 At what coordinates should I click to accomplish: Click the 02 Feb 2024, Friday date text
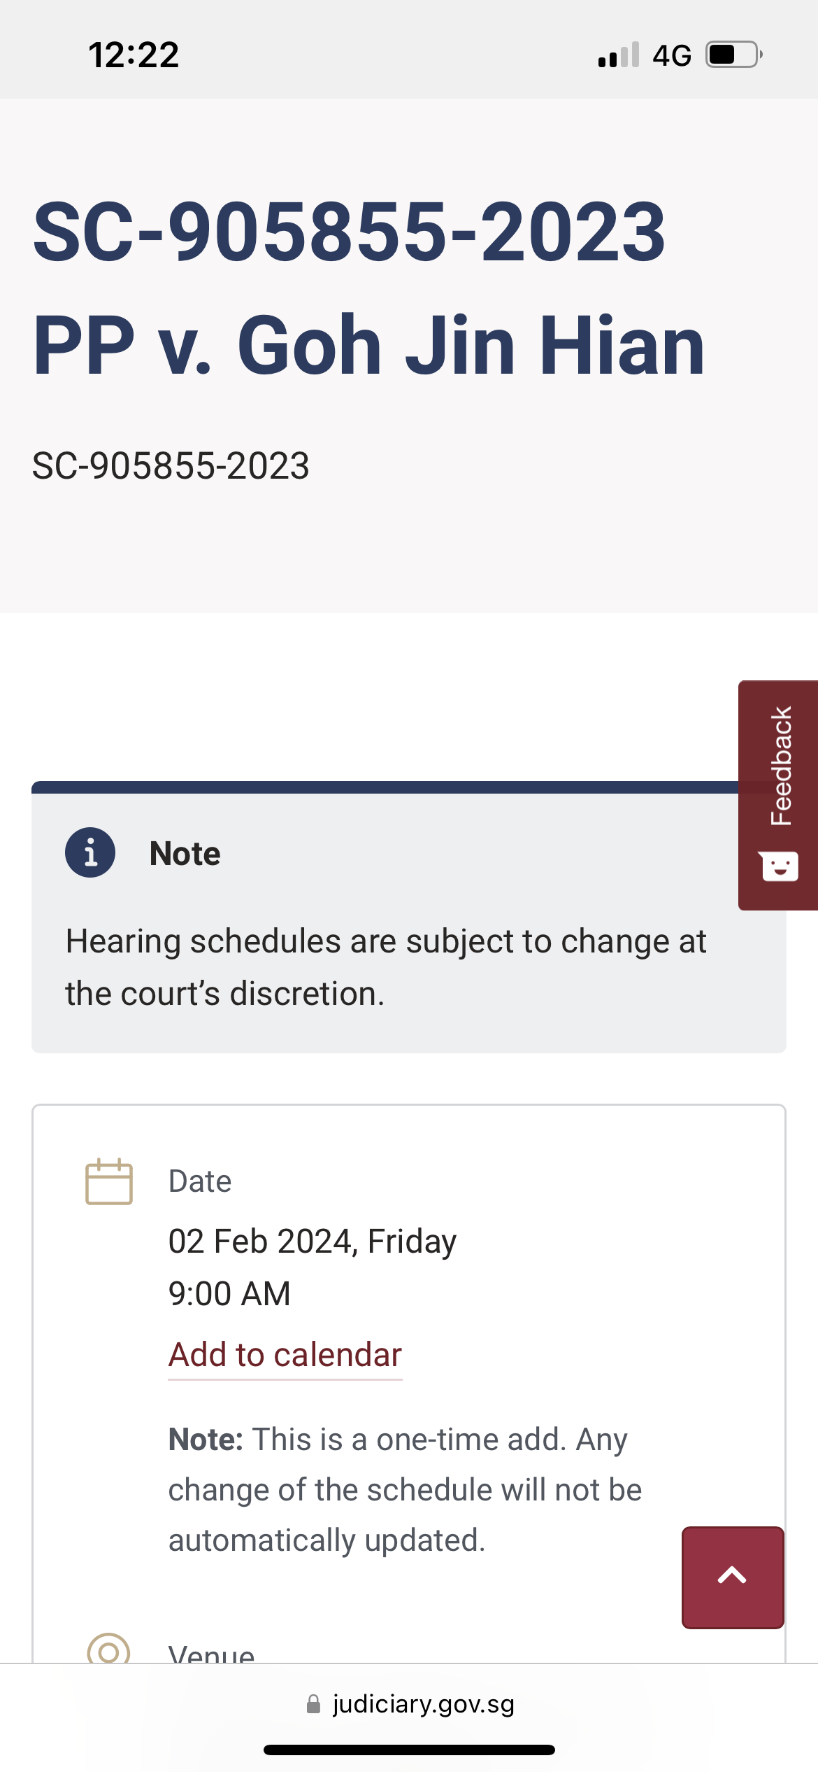coord(312,1242)
